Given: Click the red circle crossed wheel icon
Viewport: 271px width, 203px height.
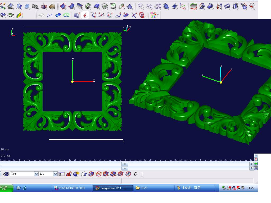Looking at the screenshot, I should click(142, 15).
